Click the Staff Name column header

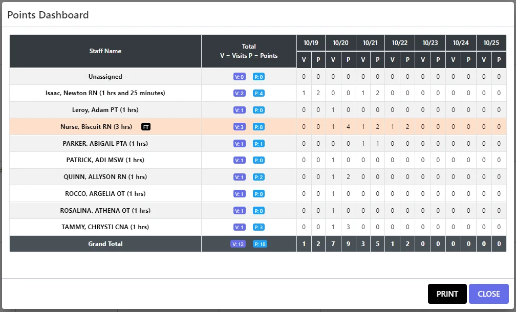105,51
